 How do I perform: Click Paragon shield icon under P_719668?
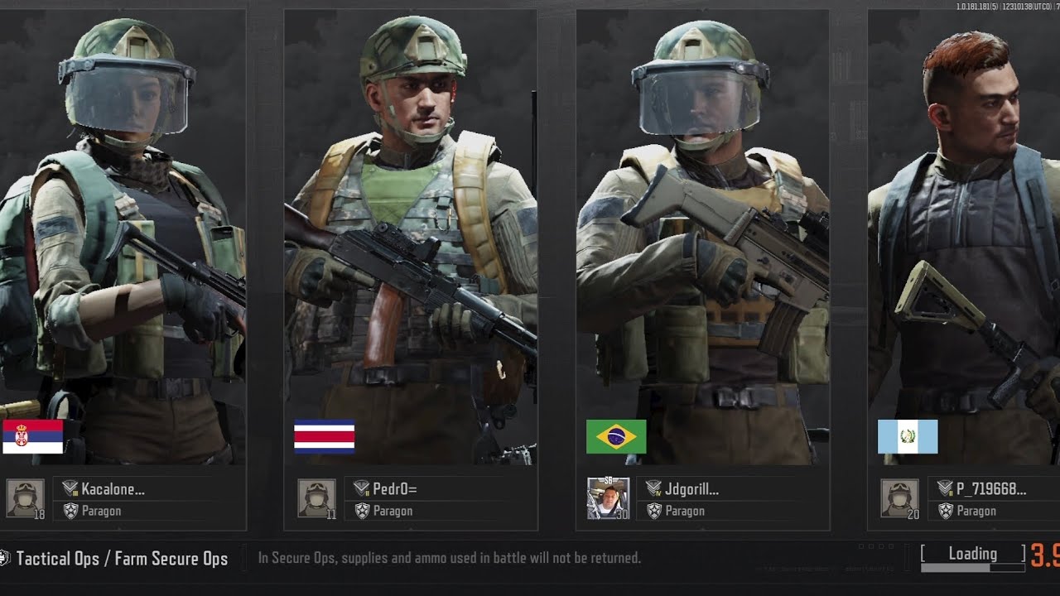(946, 511)
